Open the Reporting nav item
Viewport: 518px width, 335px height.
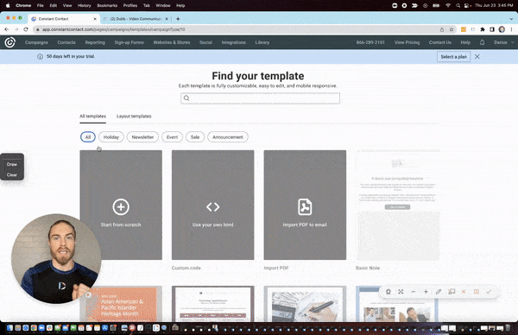tap(95, 42)
